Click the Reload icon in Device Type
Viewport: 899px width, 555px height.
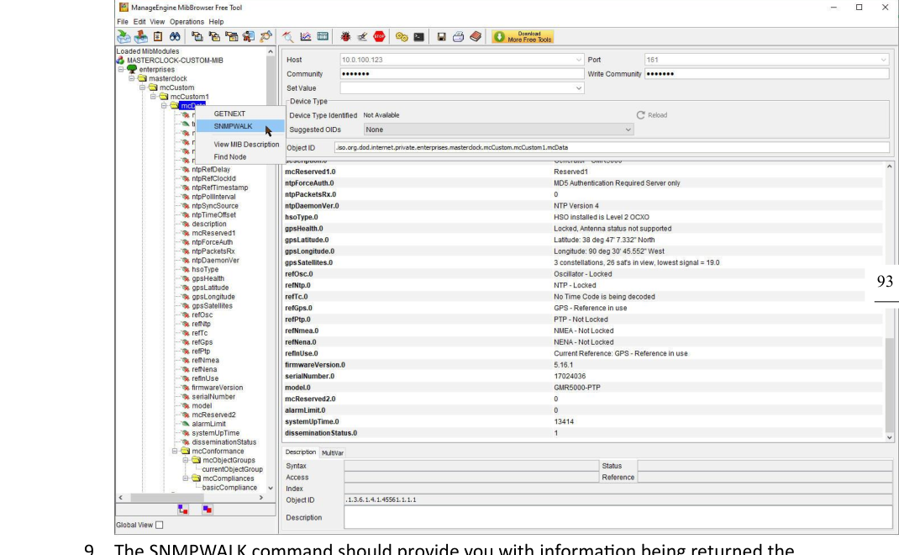(640, 115)
